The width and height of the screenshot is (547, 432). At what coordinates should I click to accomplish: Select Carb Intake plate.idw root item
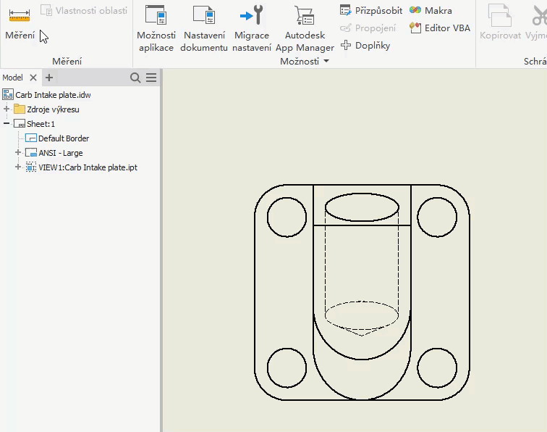tap(53, 95)
